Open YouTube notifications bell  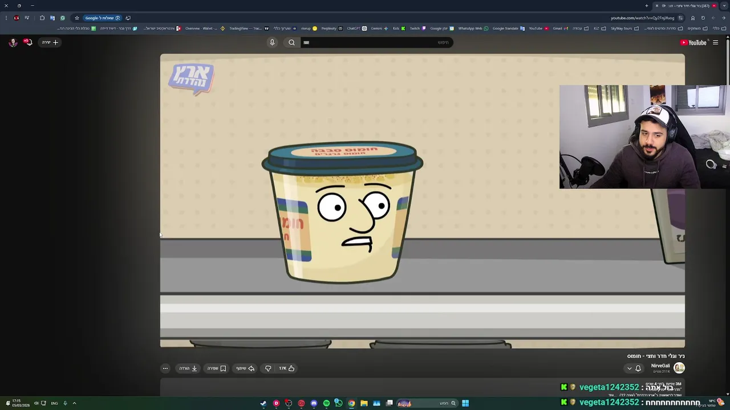point(27,42)
